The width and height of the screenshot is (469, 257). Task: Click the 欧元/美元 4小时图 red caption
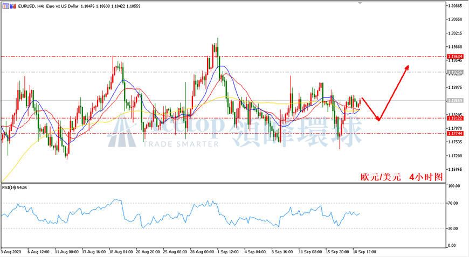tap(402, 177)
